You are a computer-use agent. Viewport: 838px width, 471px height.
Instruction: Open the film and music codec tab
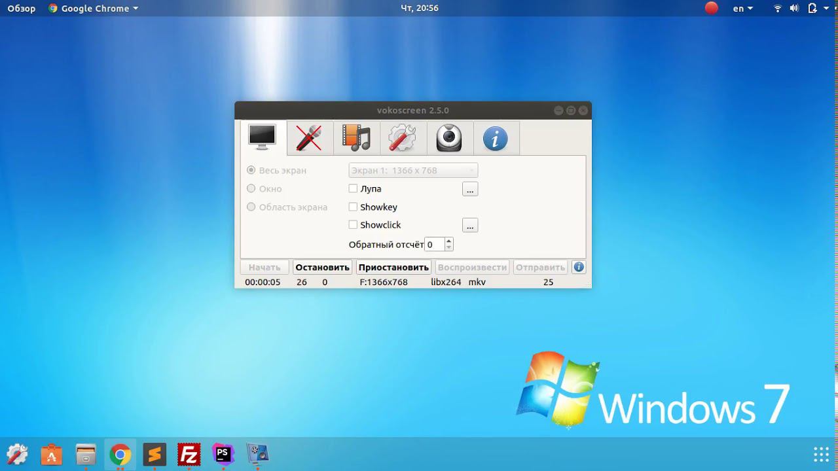pyautogui.click(x=356, y=138)
